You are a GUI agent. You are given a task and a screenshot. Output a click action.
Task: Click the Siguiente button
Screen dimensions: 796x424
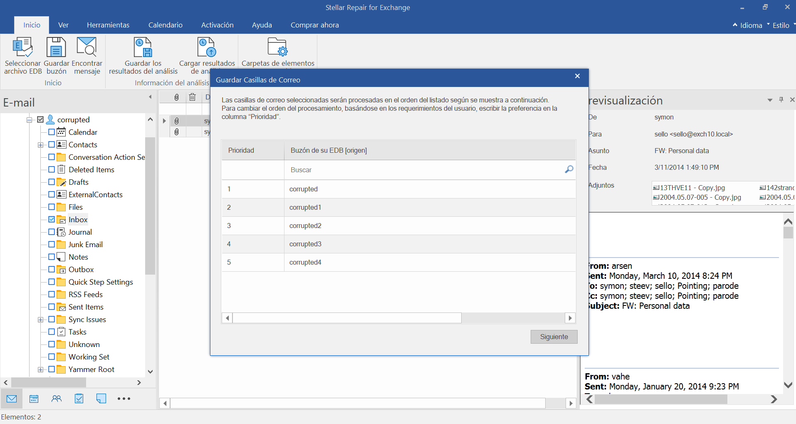[x=554, y=336]
